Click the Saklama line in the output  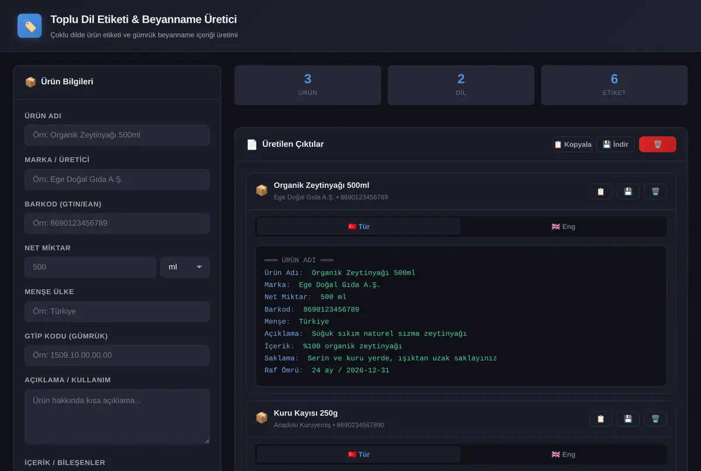pos(380,358)
